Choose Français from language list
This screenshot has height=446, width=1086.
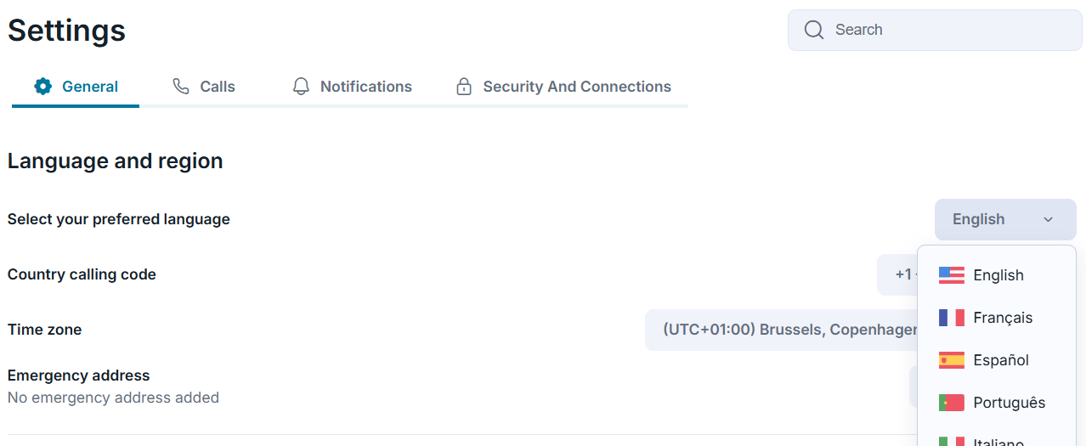[x=1003, y=318]
